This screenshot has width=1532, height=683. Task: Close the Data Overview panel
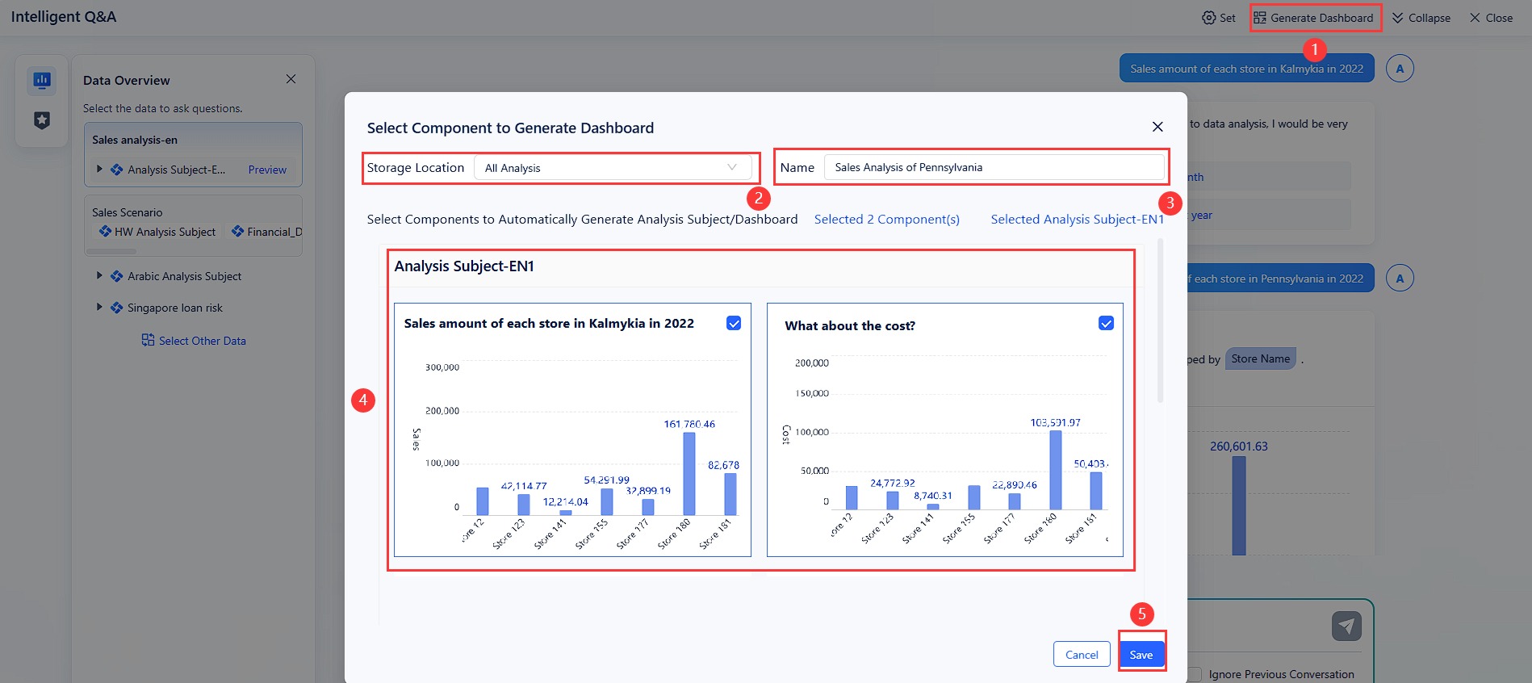pos(291,79)
